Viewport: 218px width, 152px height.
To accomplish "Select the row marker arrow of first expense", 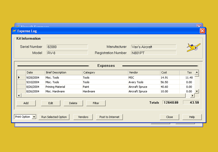I will coord(19,78).
